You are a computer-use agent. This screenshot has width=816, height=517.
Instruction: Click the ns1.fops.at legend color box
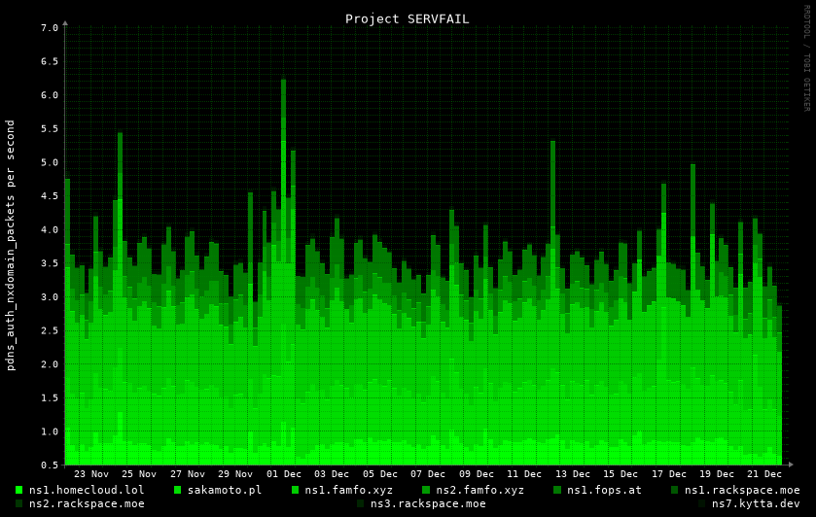(x=558, y=490)
